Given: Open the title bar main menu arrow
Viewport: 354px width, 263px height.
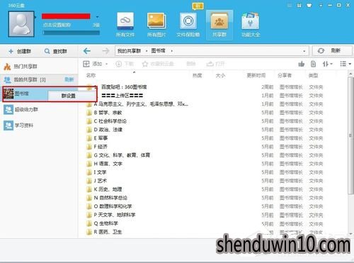Looking at the screenshot, I should click(x=321, y=5).
